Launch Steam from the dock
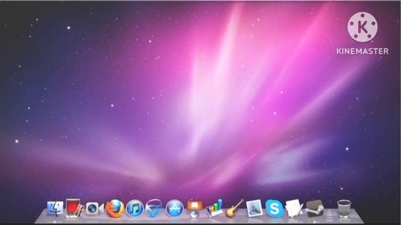The image size is (401, 225). [x=315, y=208]
